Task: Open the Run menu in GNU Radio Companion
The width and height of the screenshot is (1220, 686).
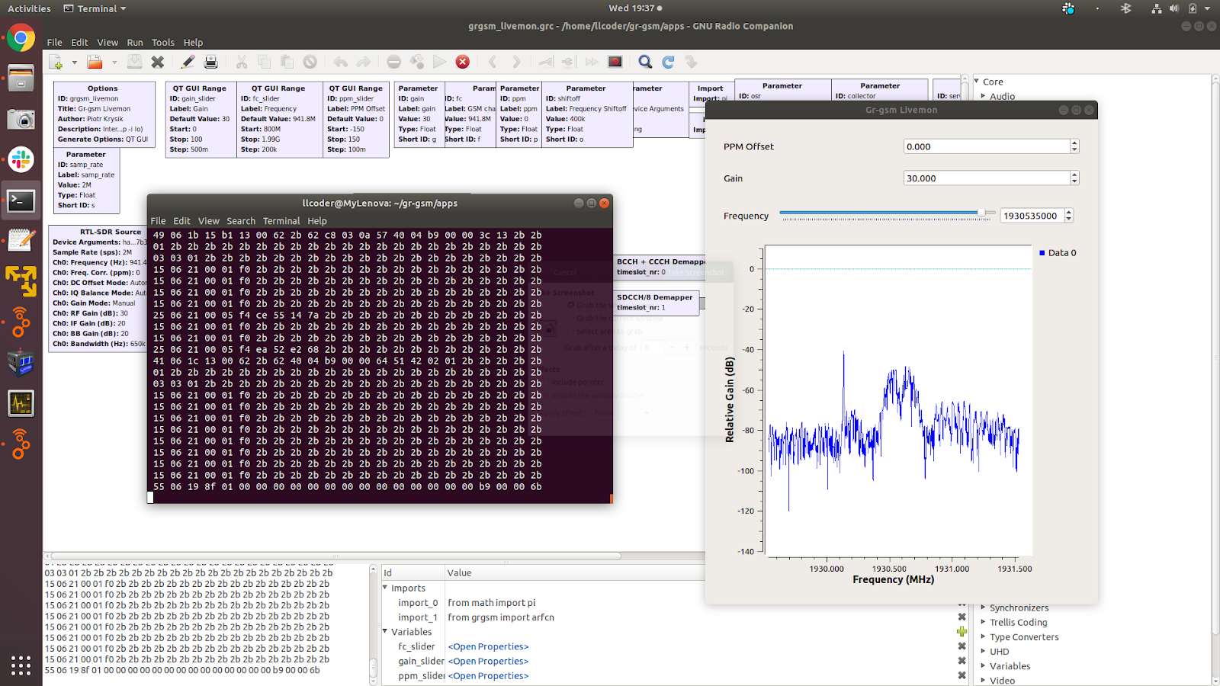Action: pos(135,43)
